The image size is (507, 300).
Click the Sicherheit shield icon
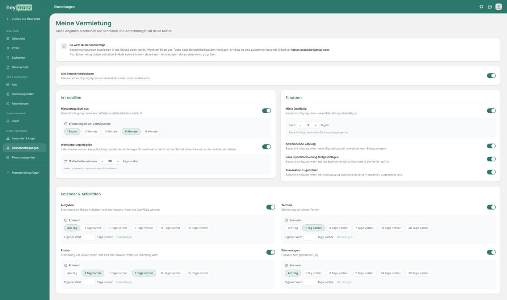coord(8,58)
